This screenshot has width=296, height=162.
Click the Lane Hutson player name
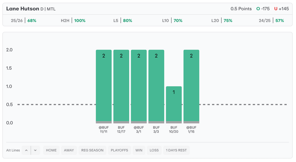click(23, 9)
